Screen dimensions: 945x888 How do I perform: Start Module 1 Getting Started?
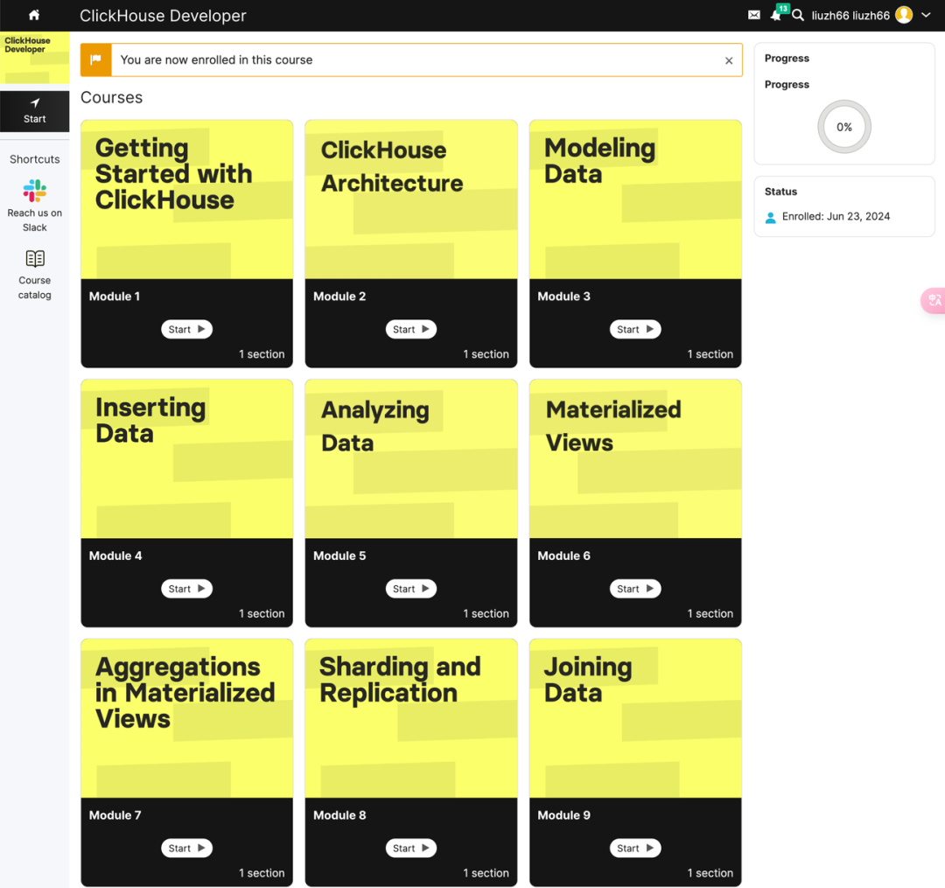pos(187,330)
